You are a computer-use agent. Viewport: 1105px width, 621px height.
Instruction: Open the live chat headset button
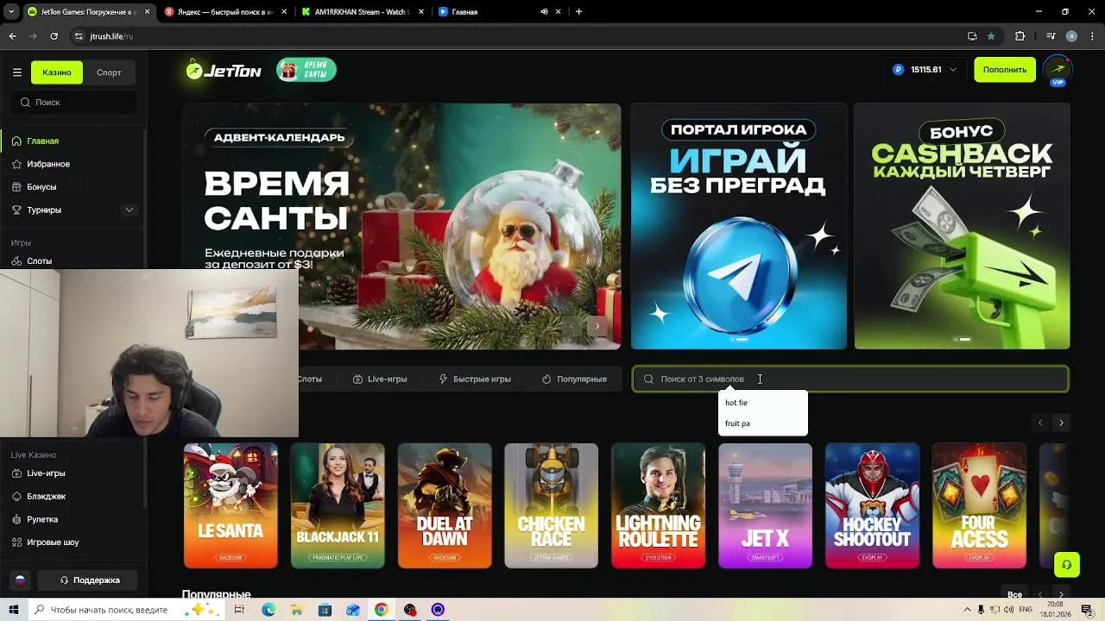(1067, 565)
